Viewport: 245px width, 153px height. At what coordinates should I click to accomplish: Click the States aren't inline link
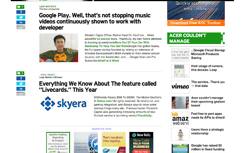pos(105,101)
